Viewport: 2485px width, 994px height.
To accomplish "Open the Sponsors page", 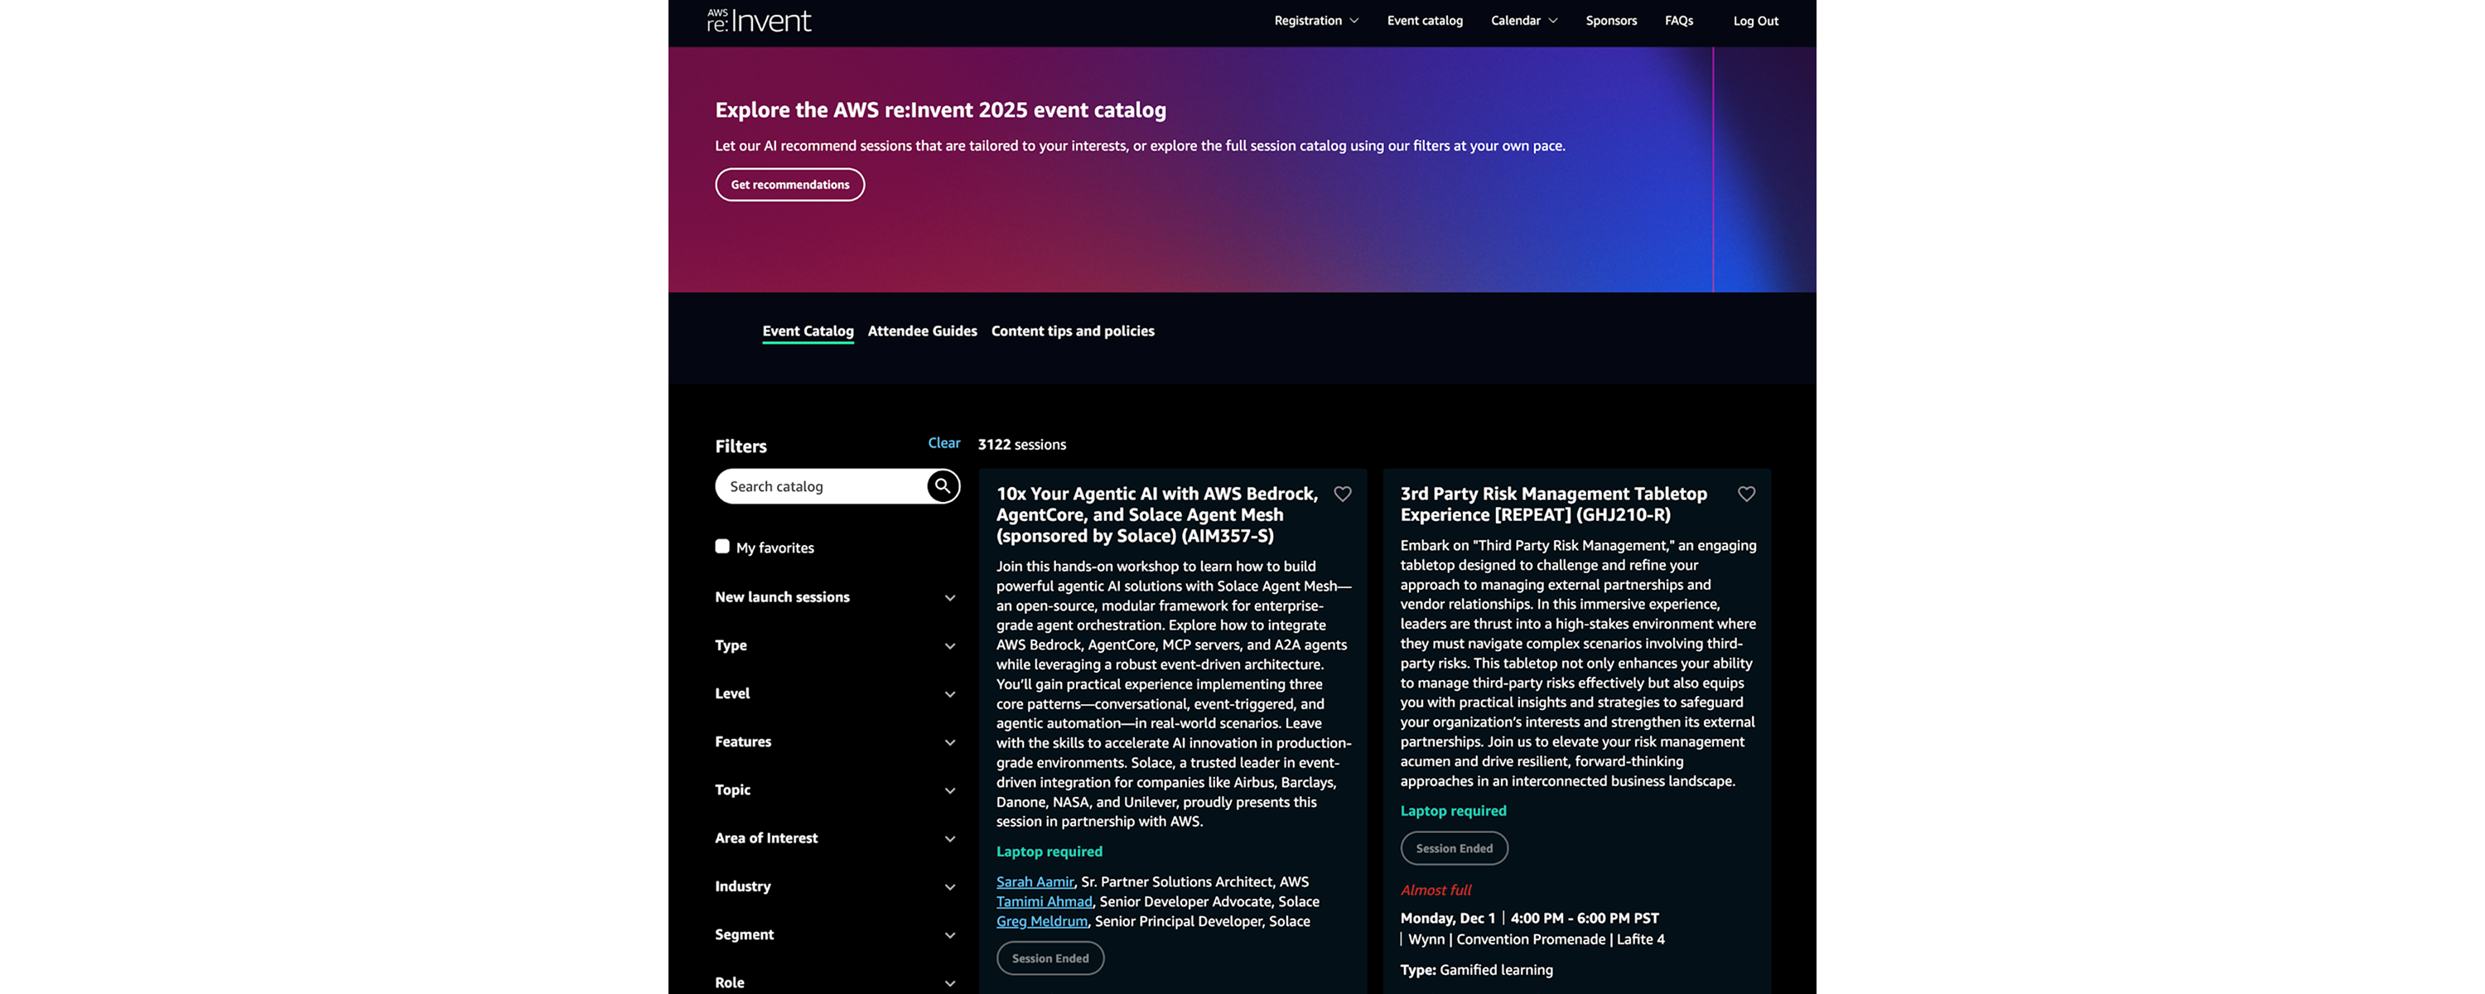I will [x=1611, y=20].
